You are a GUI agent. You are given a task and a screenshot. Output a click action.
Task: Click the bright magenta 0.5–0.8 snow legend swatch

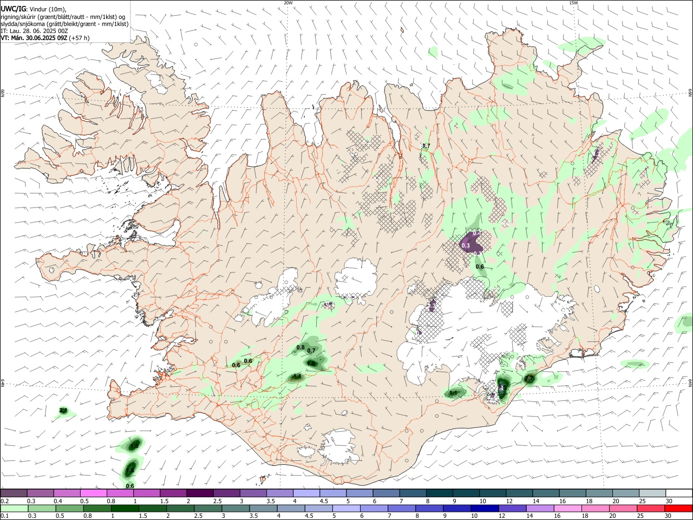point(94,493)
